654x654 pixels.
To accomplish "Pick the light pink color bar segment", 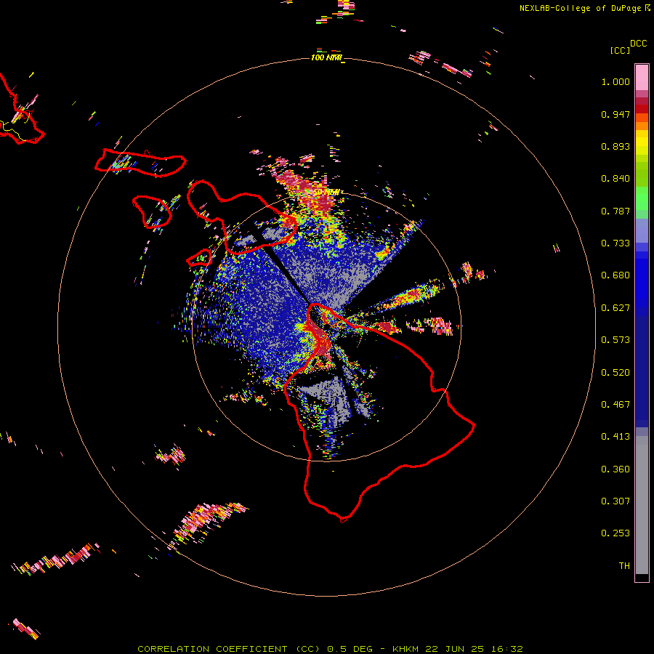I will pyautogui.click(x=642, y=78).
